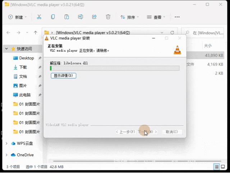Select Desktop in the navigation pane
This screenshot has width=230, height=173.
(26, 58)
